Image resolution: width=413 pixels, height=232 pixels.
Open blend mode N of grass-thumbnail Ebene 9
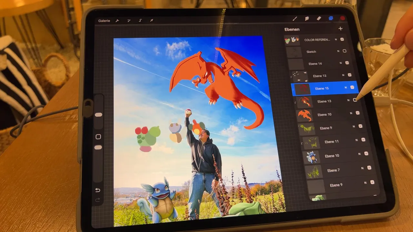pos(354,127)
